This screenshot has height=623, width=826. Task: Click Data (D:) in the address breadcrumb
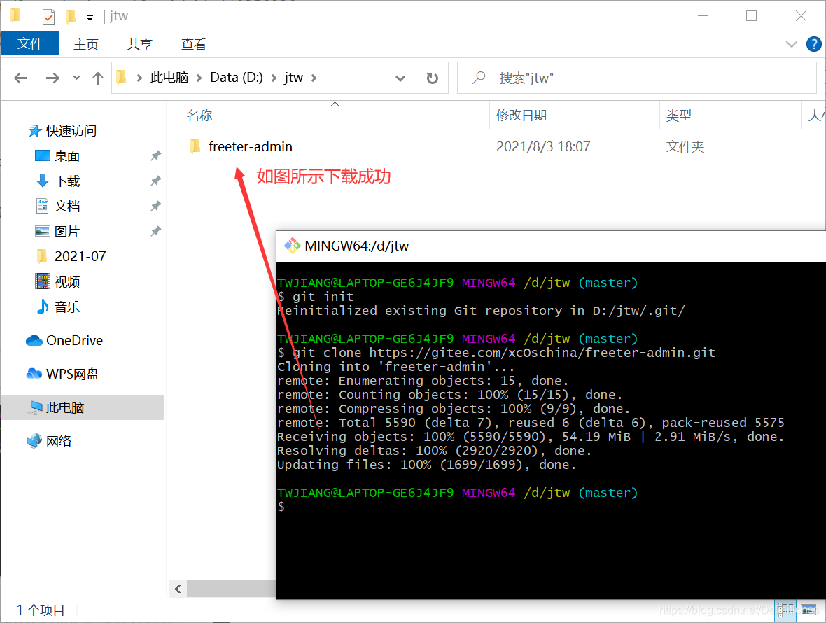click(x=237, y=78)
